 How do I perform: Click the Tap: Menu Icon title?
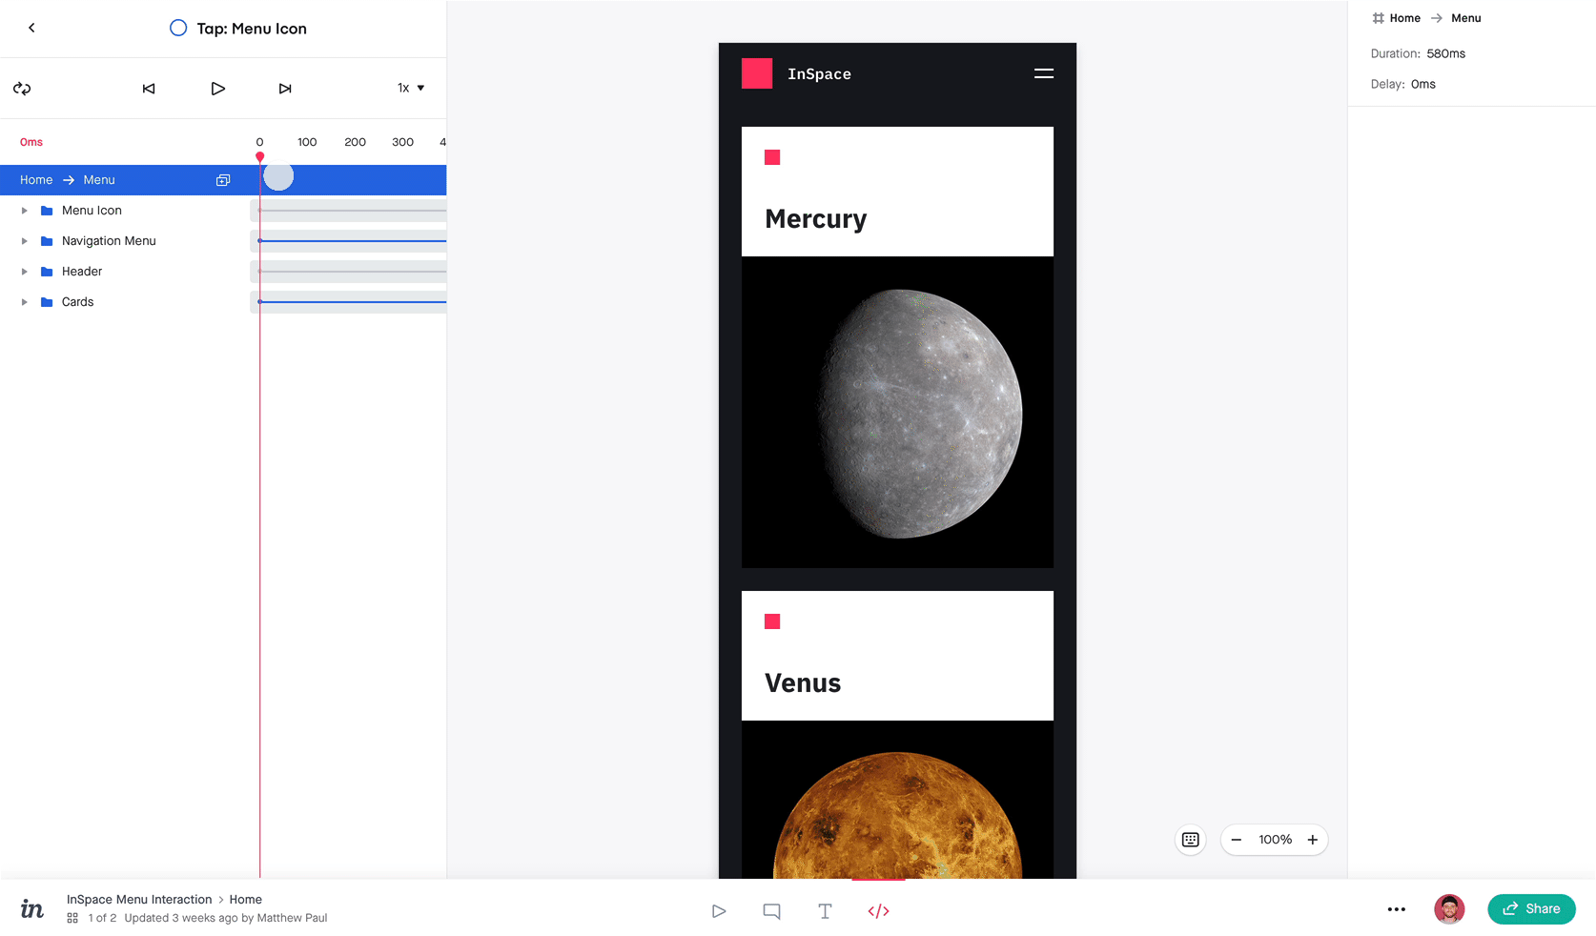(252, 29)
